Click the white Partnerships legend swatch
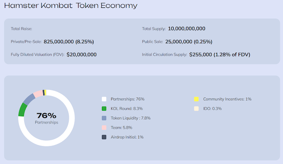This screenshot has height=164, width=283. pos(104,99)
